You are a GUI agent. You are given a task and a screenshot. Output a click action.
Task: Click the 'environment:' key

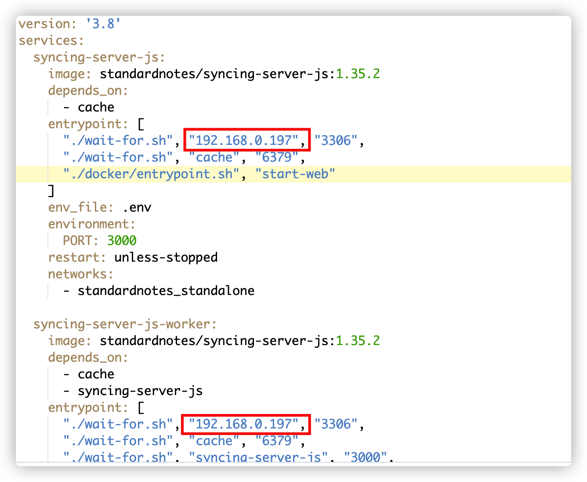point(92,224)
